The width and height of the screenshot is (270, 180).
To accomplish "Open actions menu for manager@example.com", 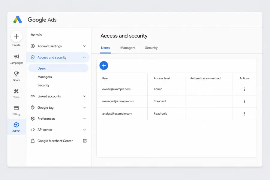I will tap(244, 101).
